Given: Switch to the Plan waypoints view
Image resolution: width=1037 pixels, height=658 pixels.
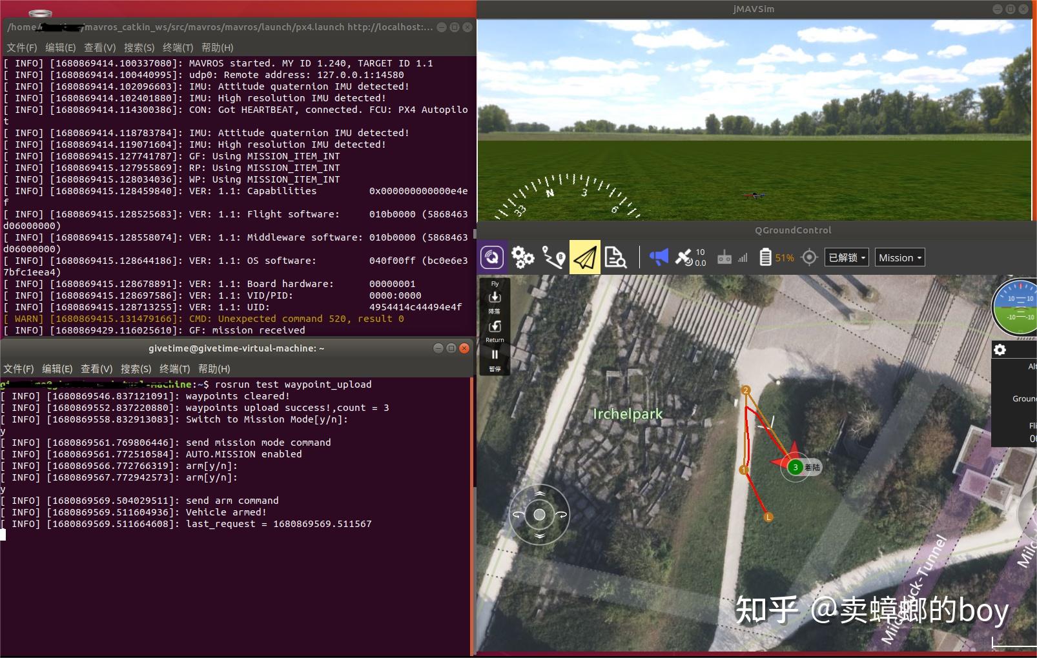Looking at the screenshot, I should pyautogui.click(x=553, y=257).
